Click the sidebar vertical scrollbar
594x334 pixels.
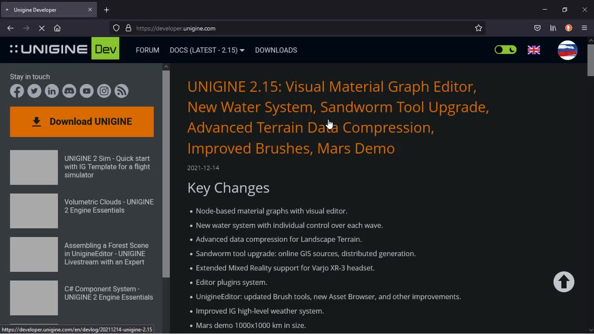pyautogui.click(x=166, y=174)
